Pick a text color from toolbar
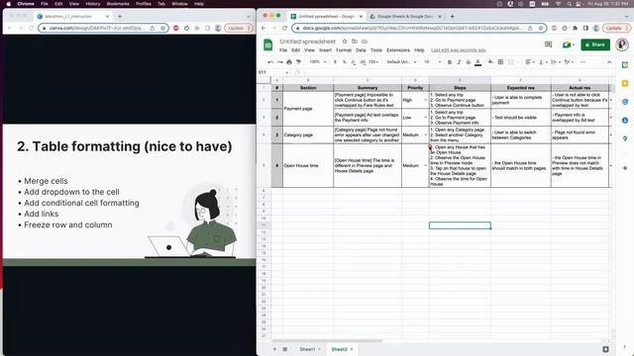This screenshot has width=634, height=356. pos(477,62)
